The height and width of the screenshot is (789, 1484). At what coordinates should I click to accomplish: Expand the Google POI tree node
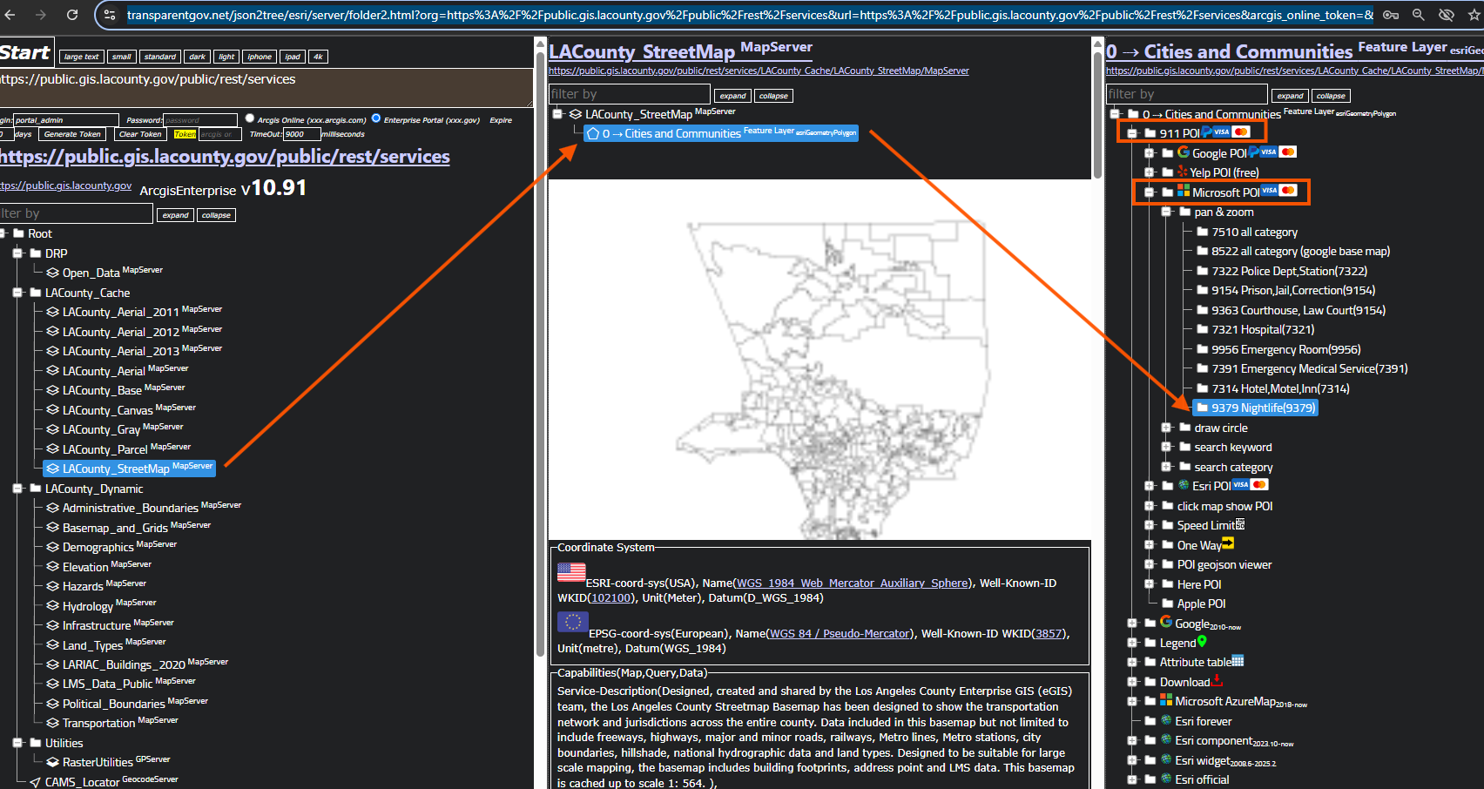[1150, 152]
